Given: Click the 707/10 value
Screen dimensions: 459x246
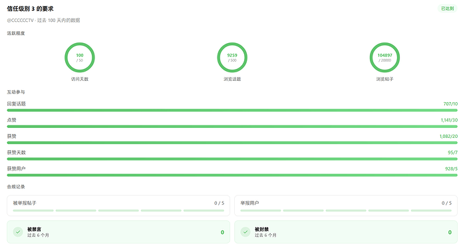Looking at the screenshot, I should [450, 103].
